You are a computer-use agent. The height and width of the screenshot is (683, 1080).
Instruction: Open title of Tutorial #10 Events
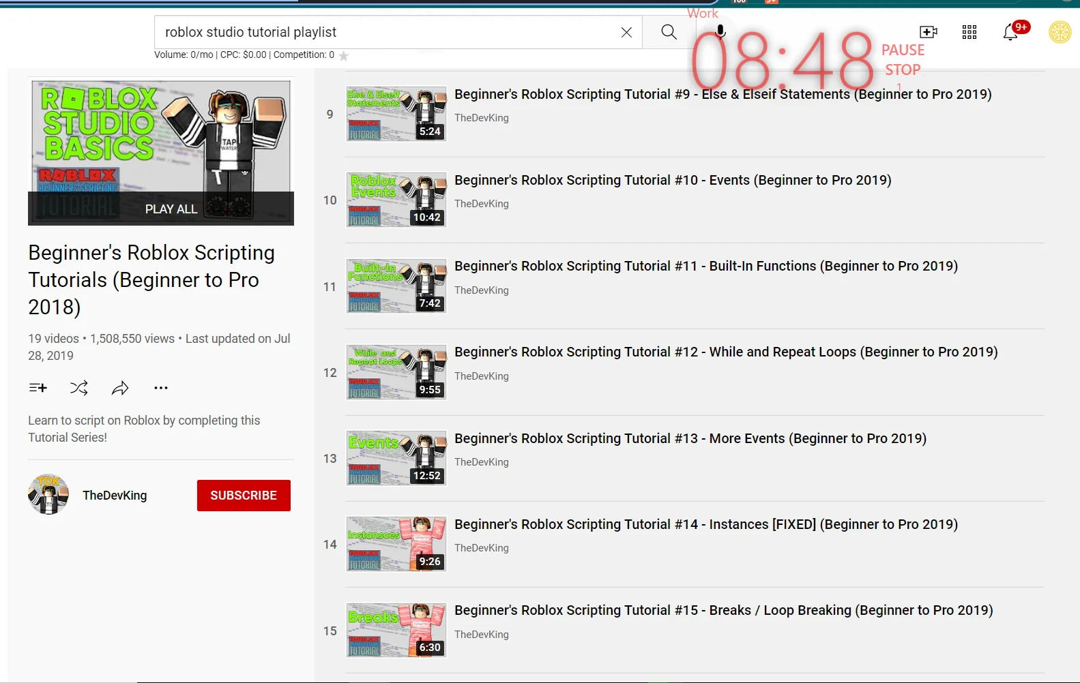(673, 180)
